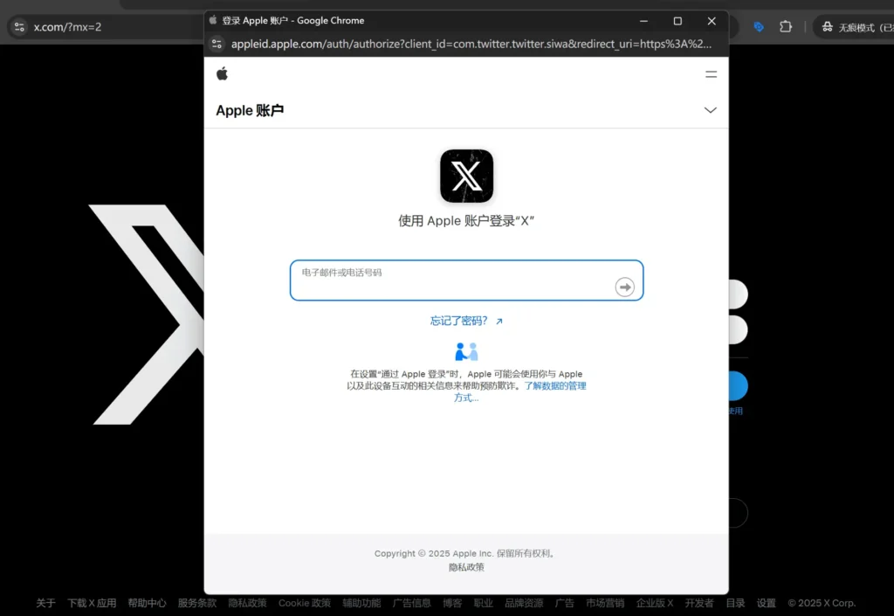Screen dimensions: 894x616
Task: Close the Apple sign-in popup window
Action: coord(712,21)
